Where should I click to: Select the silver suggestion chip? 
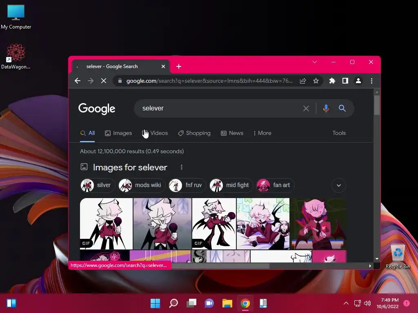[97, 185]
